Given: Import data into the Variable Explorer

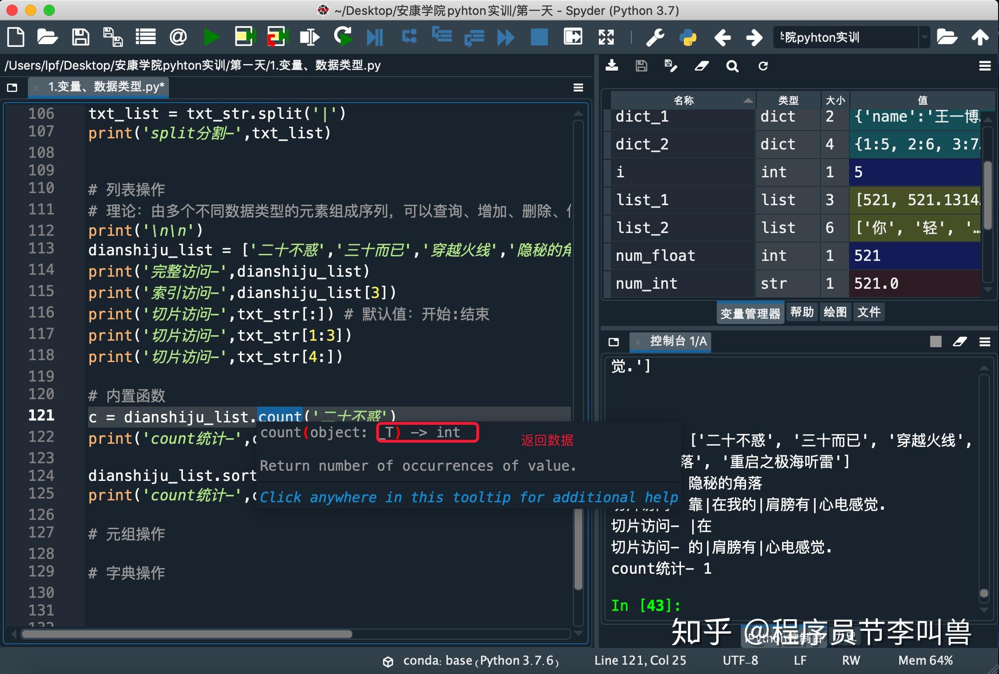Looking at the screenshot, I should (612, 66).
